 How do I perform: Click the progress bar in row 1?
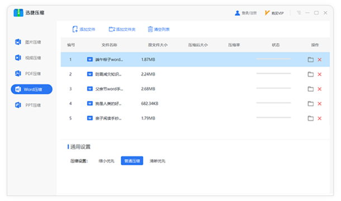(273, 59)
